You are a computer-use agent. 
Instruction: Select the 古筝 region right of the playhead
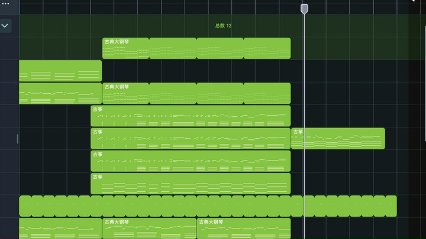coord(338,139)
